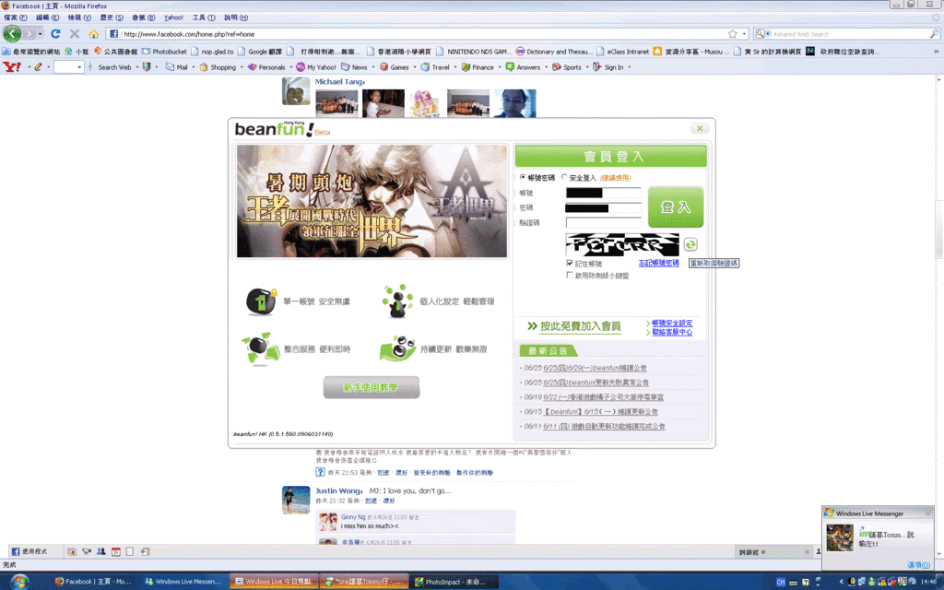Open the dropdown arrow beside Mail
The height and width of the screenshot is (590, 944).
point(194,67)
